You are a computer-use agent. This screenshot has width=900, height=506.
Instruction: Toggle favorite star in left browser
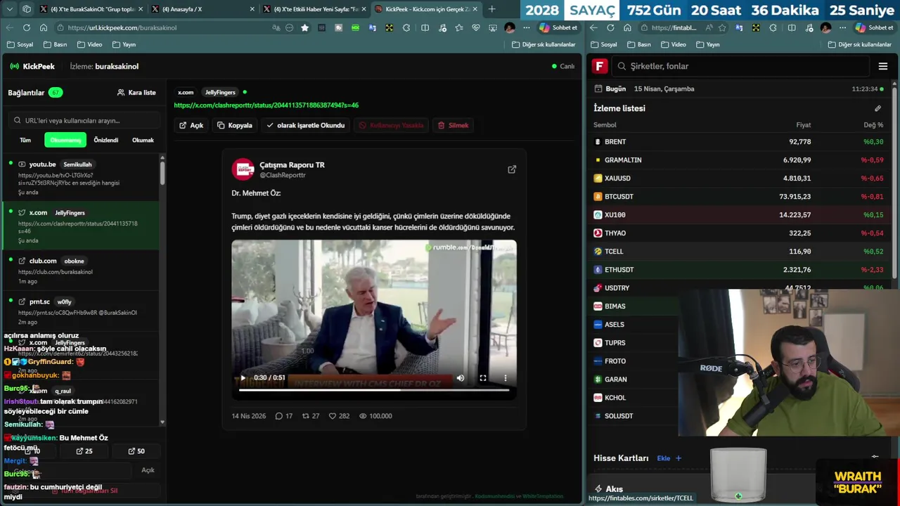[304, 27]
